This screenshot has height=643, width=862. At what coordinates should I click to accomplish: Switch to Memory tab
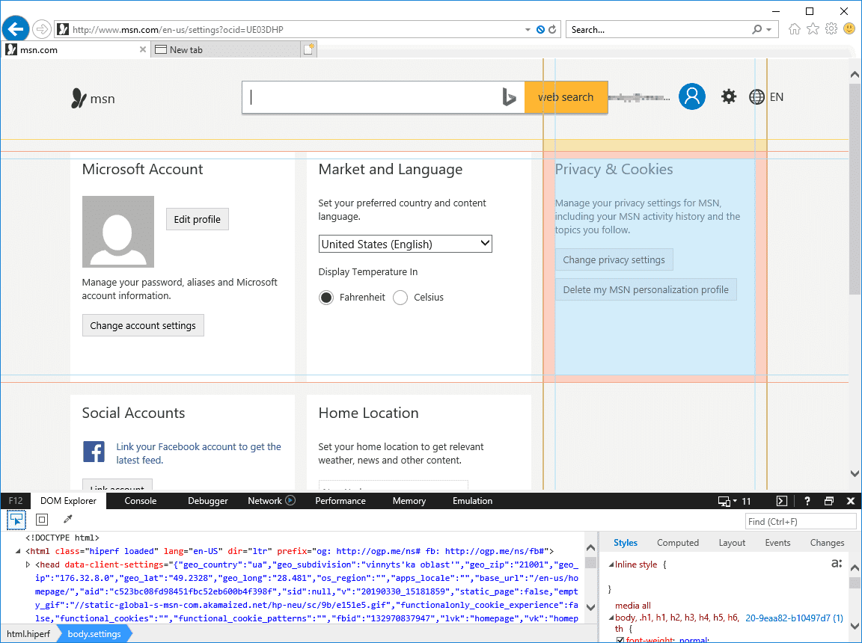click(409, 501)
